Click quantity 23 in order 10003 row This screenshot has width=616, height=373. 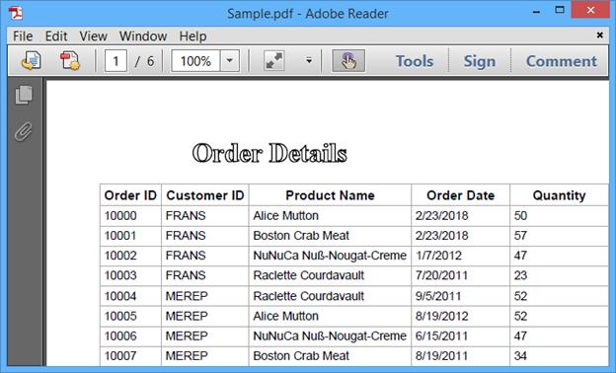click(520, 275)
